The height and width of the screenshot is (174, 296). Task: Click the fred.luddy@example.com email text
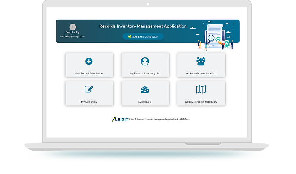point(73,36)
